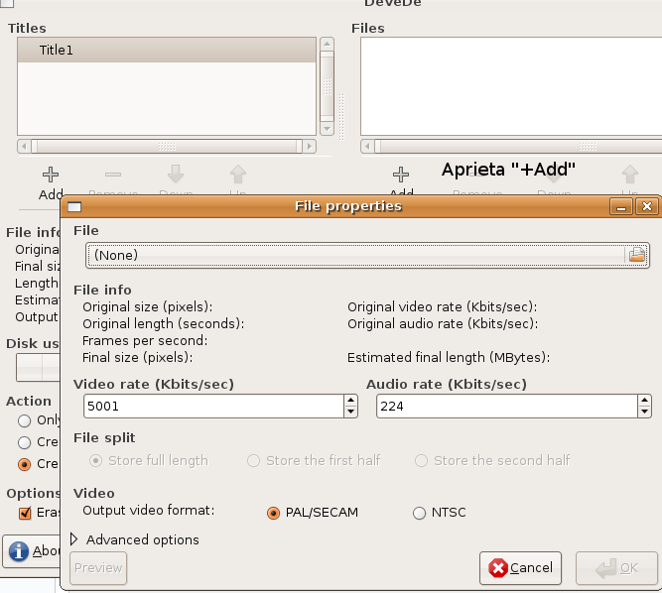The image size is (662, 593).
Task: Confirm with the OK button
Action: click(x=616, y=568)
